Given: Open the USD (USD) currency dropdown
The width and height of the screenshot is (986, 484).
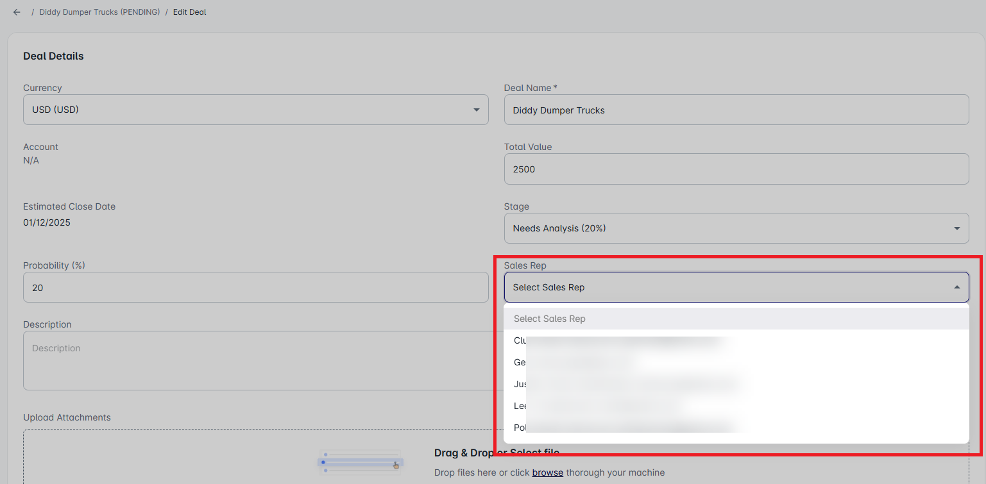Looking at the screenshot, I should coord(255,110).
